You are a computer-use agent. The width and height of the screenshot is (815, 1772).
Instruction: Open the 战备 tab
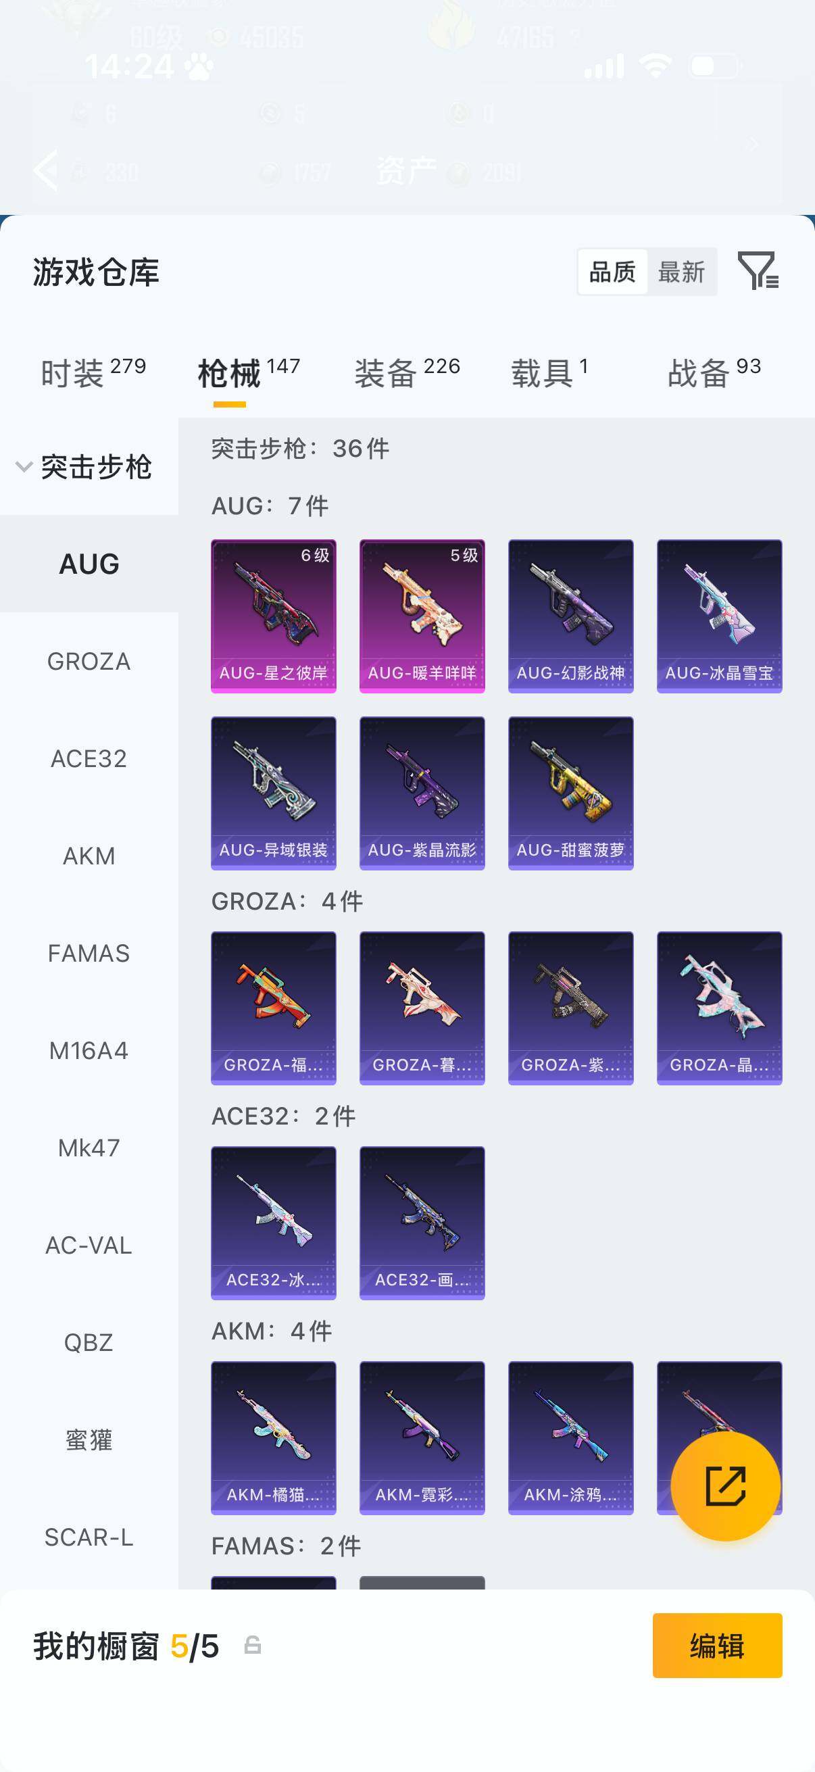point(714,372)
